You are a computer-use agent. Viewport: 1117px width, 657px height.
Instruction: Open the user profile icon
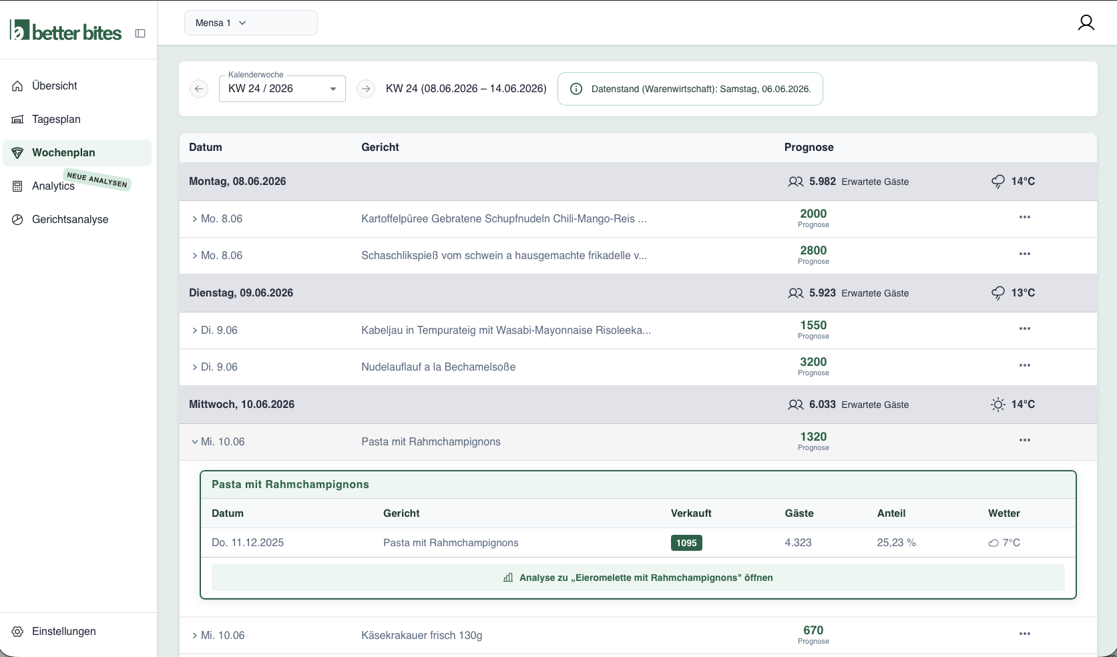coord(1086,23)
